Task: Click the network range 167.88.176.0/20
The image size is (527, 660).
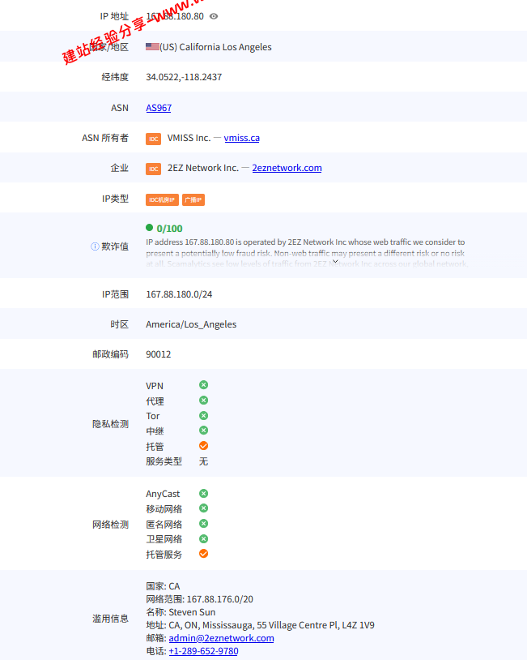Action: [220, 599]
